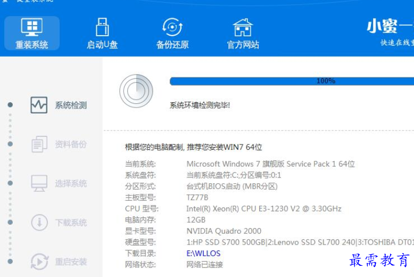Select the 资料备份 step label
Screen dimensions: 414x277
(x=71, y=144)
